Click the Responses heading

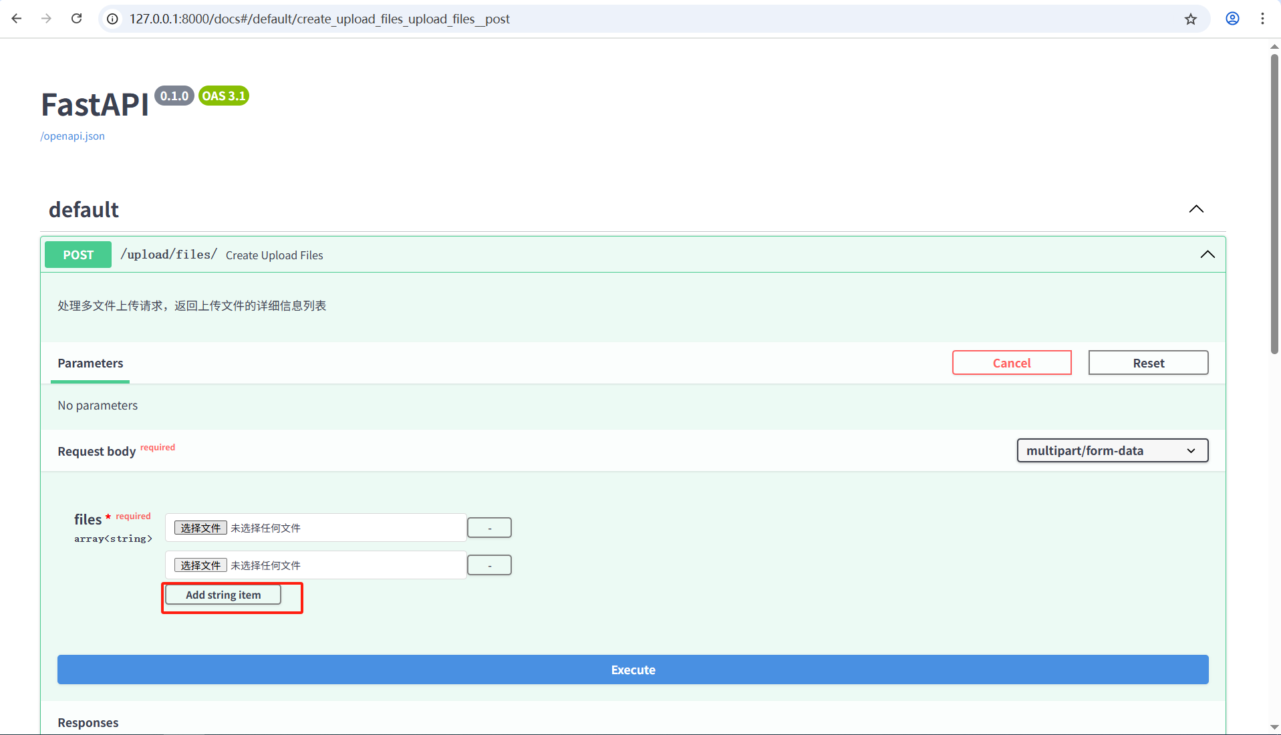(x=88, y=723)
